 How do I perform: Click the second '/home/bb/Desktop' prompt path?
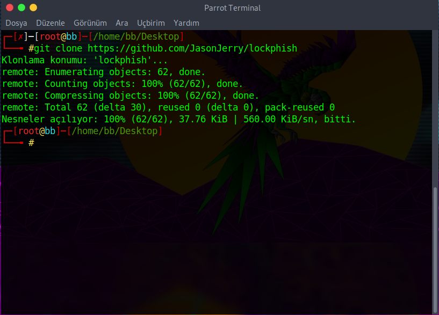[114, 131]
